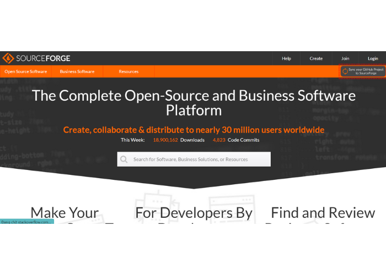
Task: Select Business Software tab
Action: (x=77, y=71)
